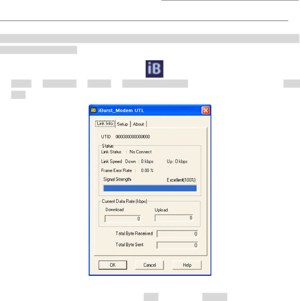
Task: Click the Signal Strength progress bar
Action: point(150,188)
